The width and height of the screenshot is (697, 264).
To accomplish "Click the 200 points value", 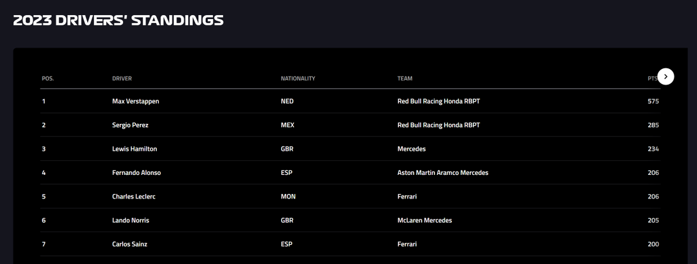I will pos(653,244).
